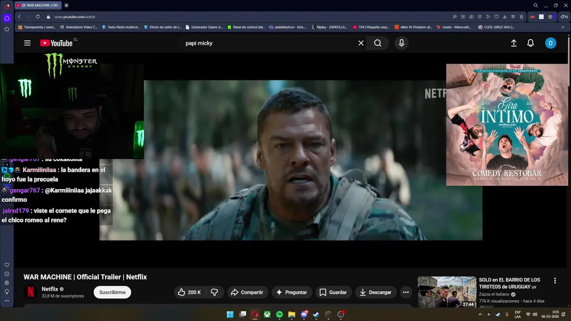Expand hidden bookmarks with double chevron
The height and width of the screenshot is (321, 571).
tap(563, 27)
